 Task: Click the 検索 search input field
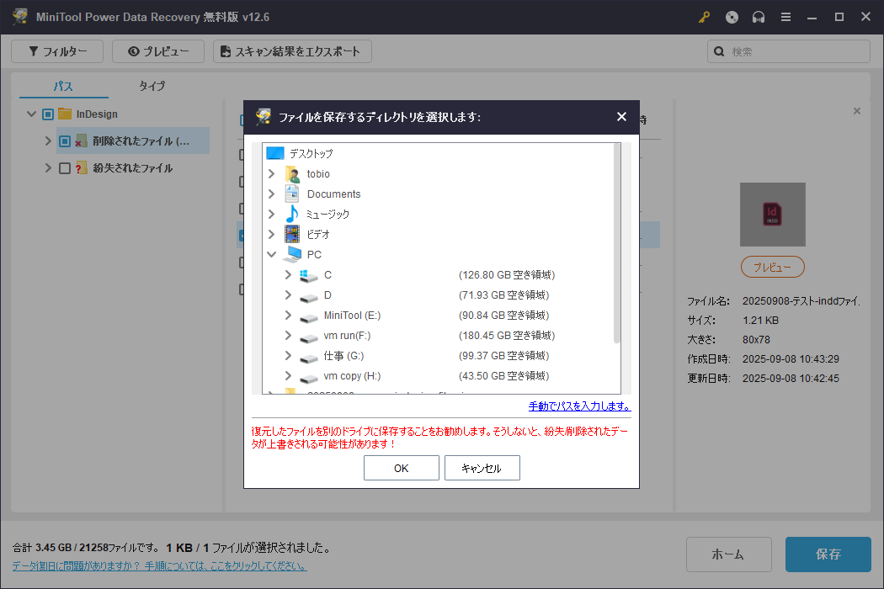point(789,51)
